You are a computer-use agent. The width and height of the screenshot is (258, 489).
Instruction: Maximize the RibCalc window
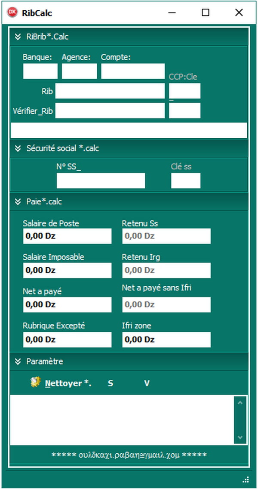206,12
